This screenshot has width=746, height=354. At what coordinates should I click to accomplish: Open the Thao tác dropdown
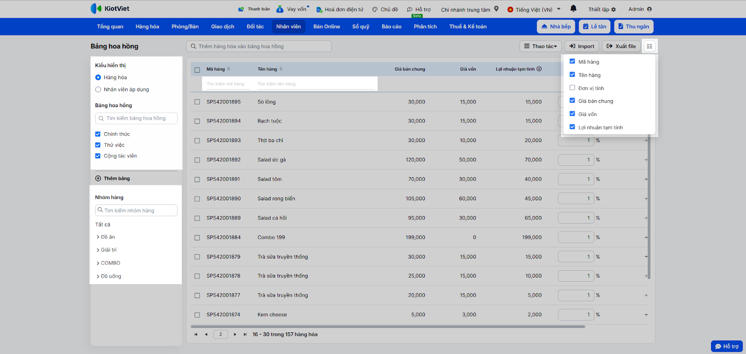pyautogui.click(x=540, y=46)
